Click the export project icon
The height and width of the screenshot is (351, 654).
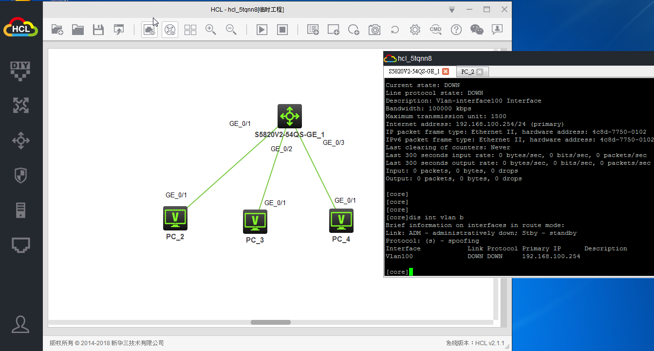[119, 30]
